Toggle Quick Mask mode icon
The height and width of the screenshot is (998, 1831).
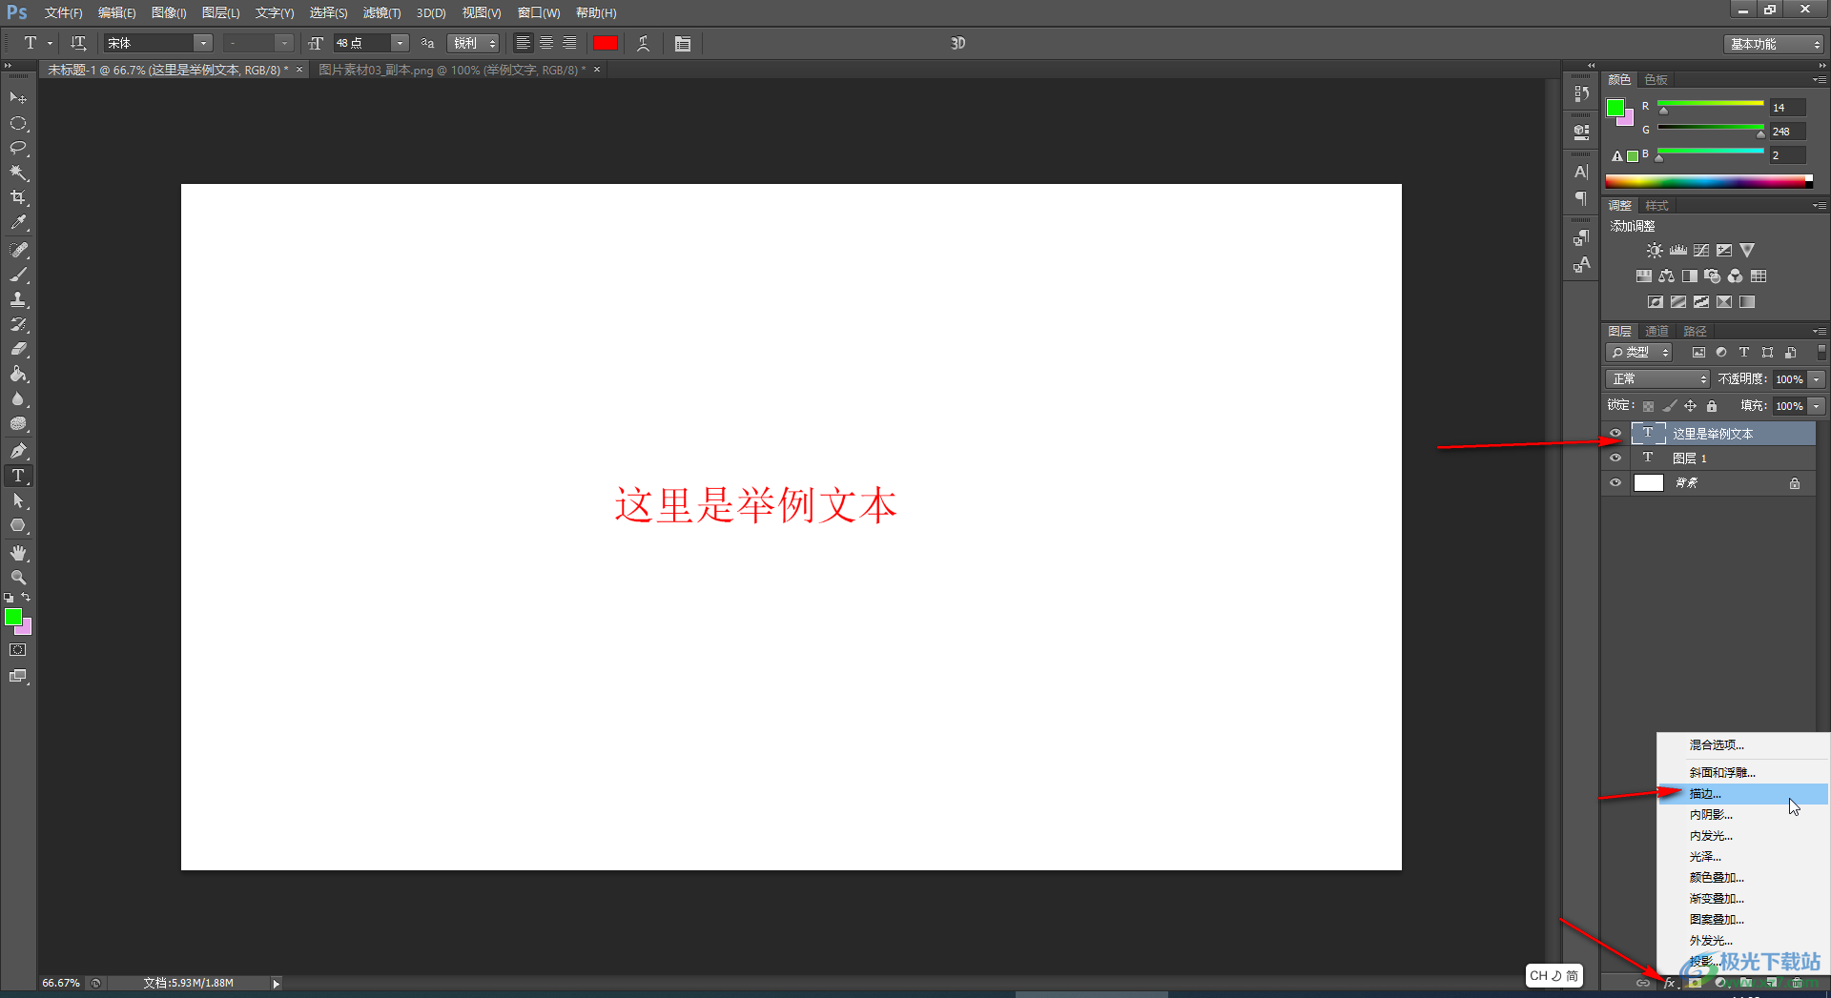[18, 650]
